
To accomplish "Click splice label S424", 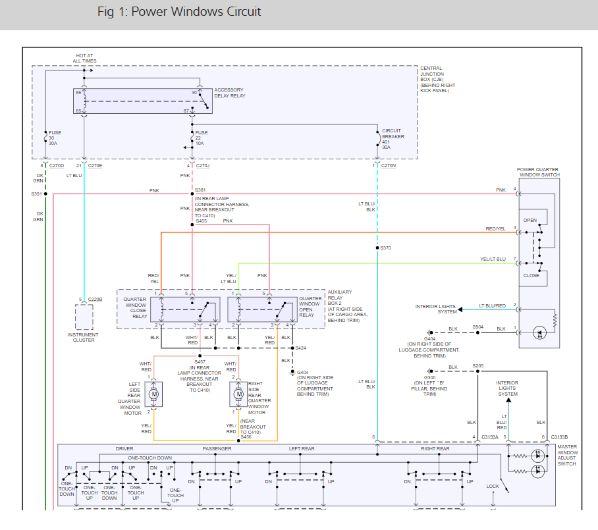I will click(x=300, y=348).
